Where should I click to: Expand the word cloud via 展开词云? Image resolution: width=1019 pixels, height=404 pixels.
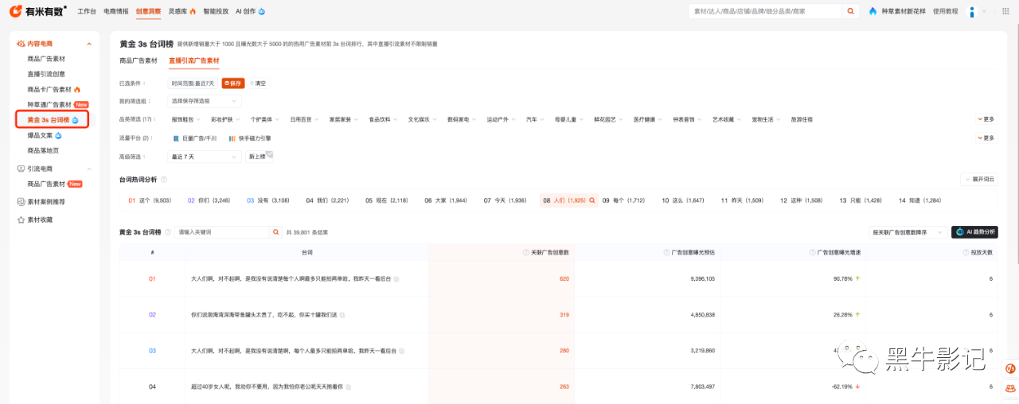coord(979,180)
